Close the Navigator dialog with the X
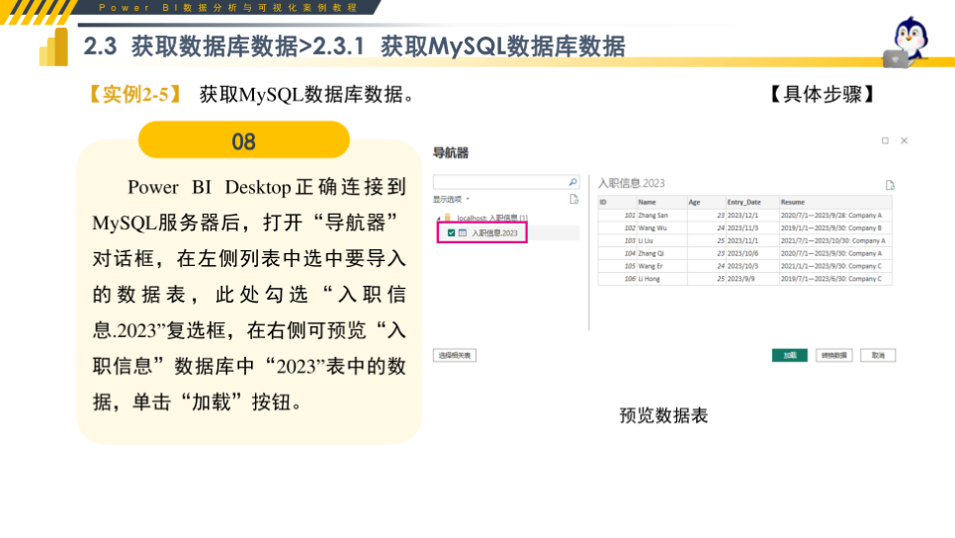This screenshot has width=955, height=538. tap(904, 140)
